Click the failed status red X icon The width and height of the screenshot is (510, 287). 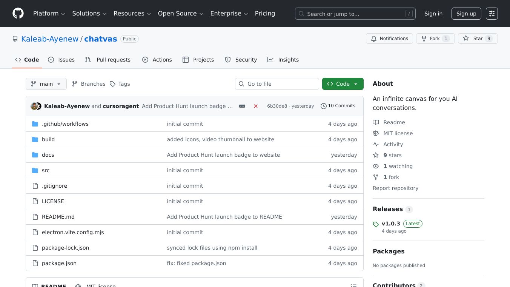pos(256,106)
